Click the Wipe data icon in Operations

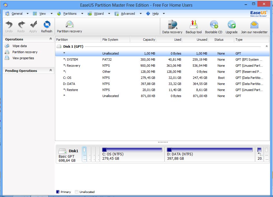tap(7, 46)
